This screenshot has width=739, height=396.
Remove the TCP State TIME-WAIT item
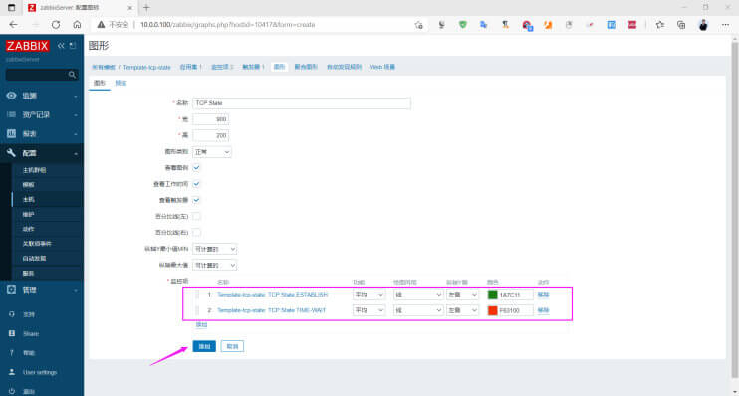pyautogui.click(x=543, y=310)
